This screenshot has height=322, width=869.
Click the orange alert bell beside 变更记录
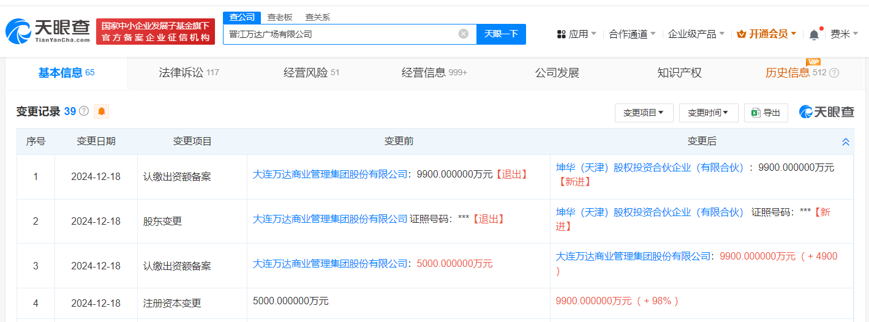tap(102, 111)
